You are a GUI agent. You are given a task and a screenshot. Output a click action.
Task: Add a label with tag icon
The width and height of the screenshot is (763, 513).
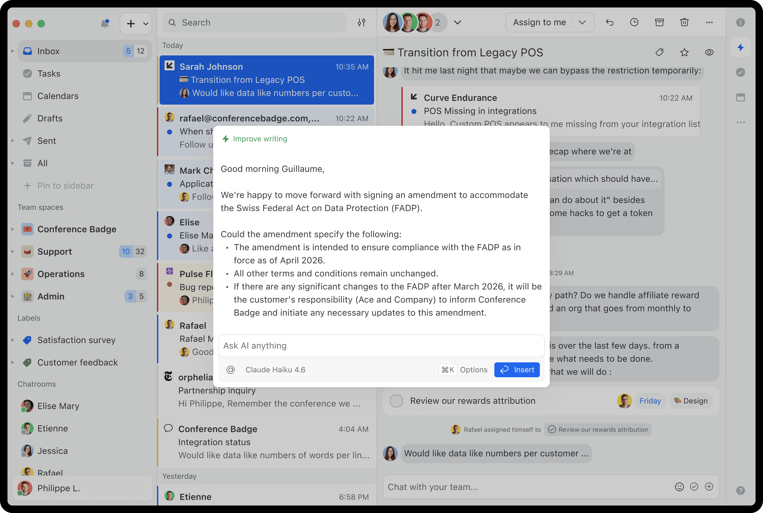click(659, 52)
